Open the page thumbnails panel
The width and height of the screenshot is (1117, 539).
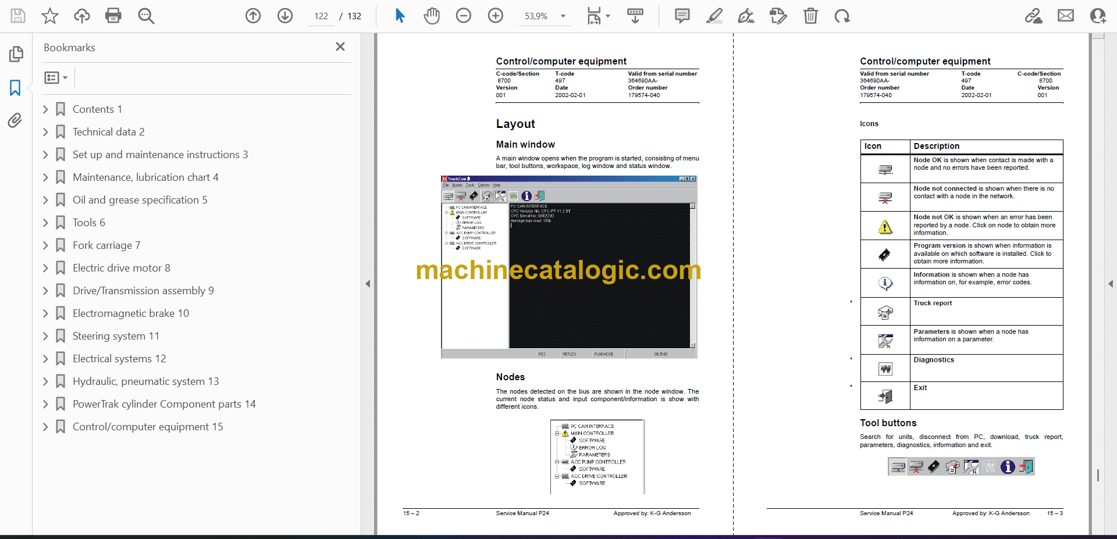click(x=16, y=54)
